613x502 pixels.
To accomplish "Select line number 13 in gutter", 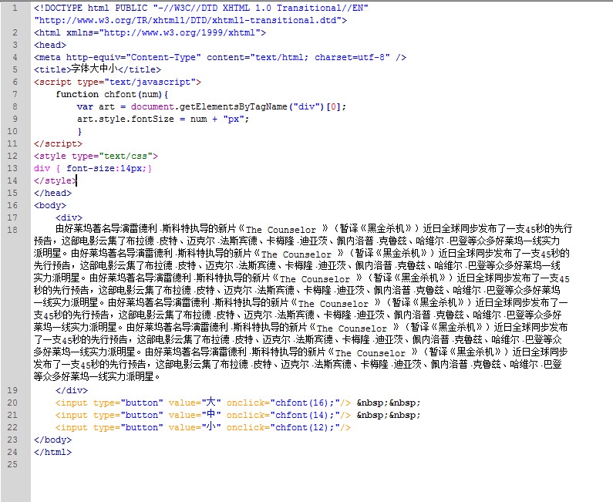I will click(x=12, y=169).
